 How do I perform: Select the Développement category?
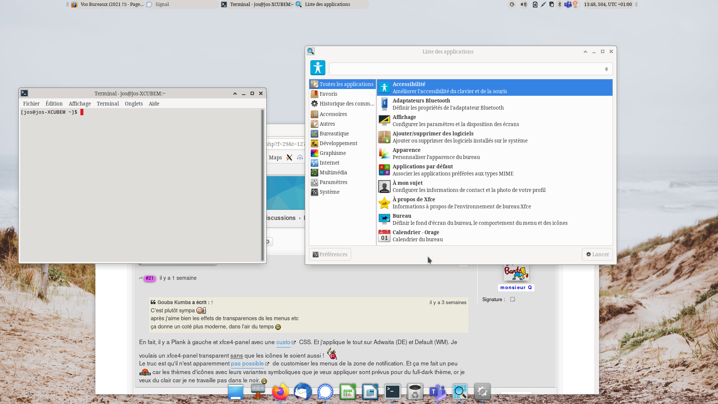tap(338, 143)
